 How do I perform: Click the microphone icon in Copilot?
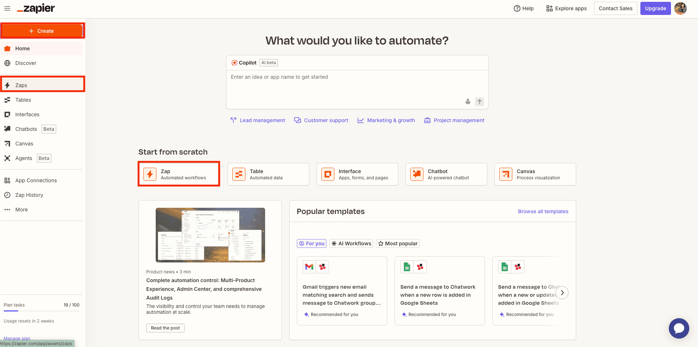point(468,102)
